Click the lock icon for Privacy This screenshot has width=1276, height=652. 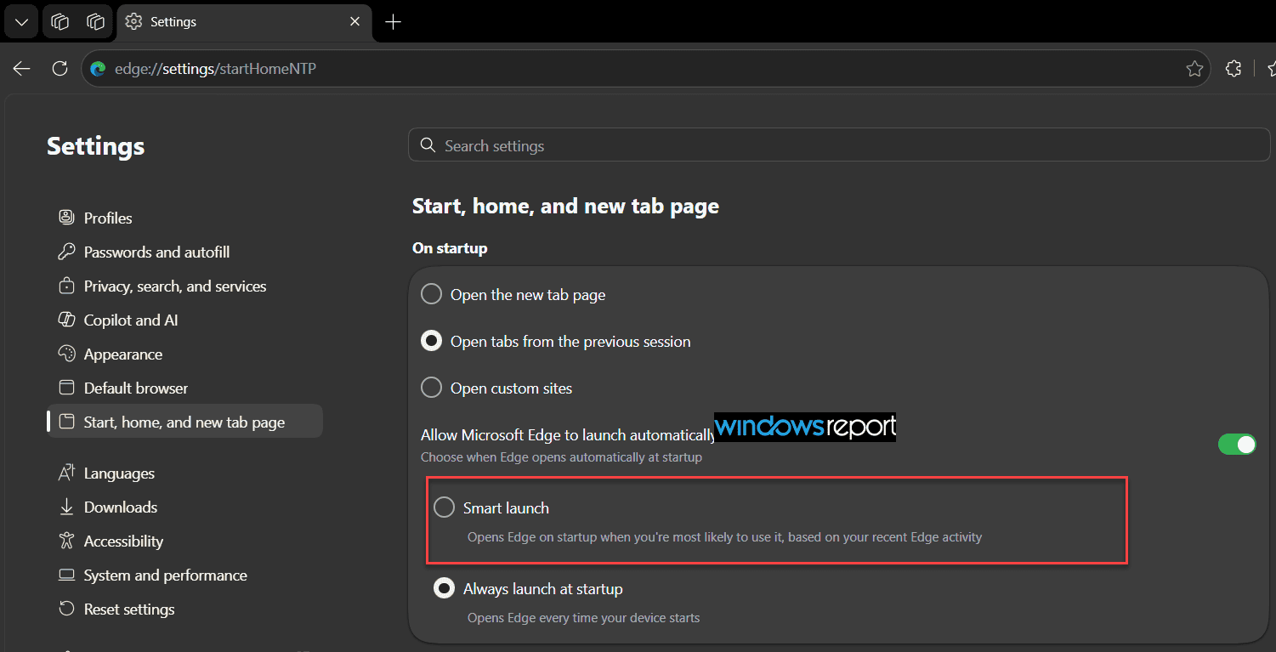(x=66, y=286)
